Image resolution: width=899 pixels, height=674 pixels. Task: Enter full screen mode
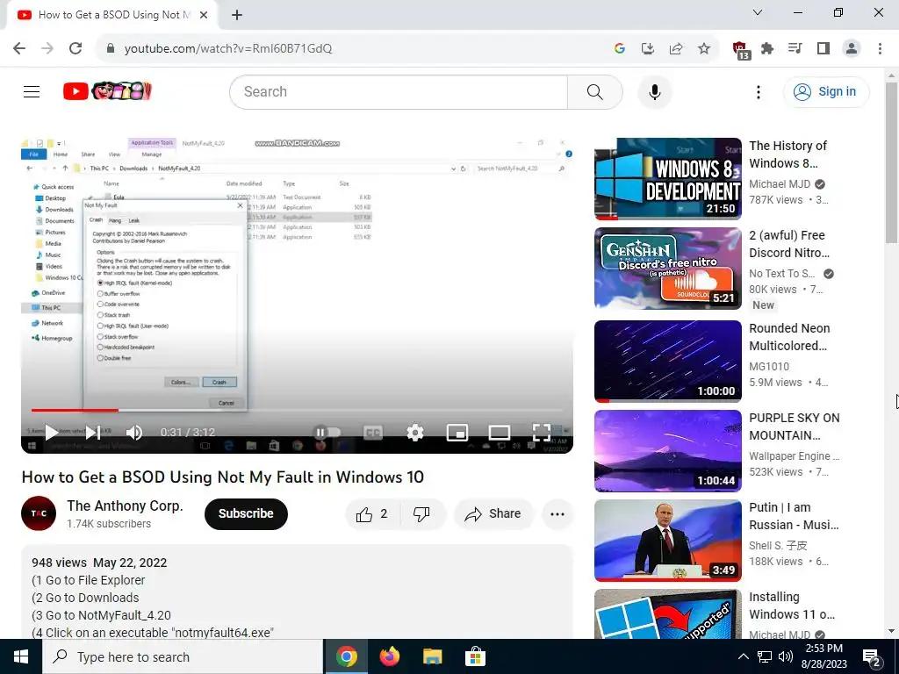pyautogui.click(x=541, y=433)
